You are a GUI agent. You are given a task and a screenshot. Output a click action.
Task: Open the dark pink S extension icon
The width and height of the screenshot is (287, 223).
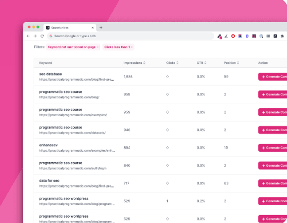[x=254, y=36]
